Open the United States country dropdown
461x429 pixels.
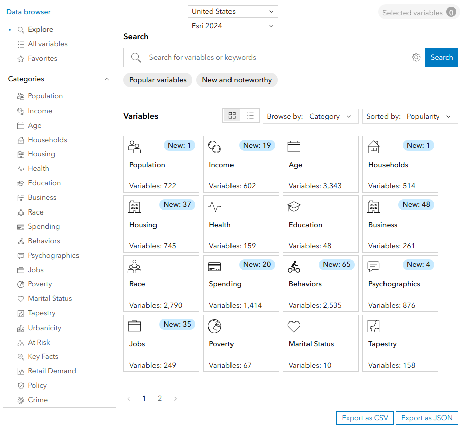click(233, 11)
